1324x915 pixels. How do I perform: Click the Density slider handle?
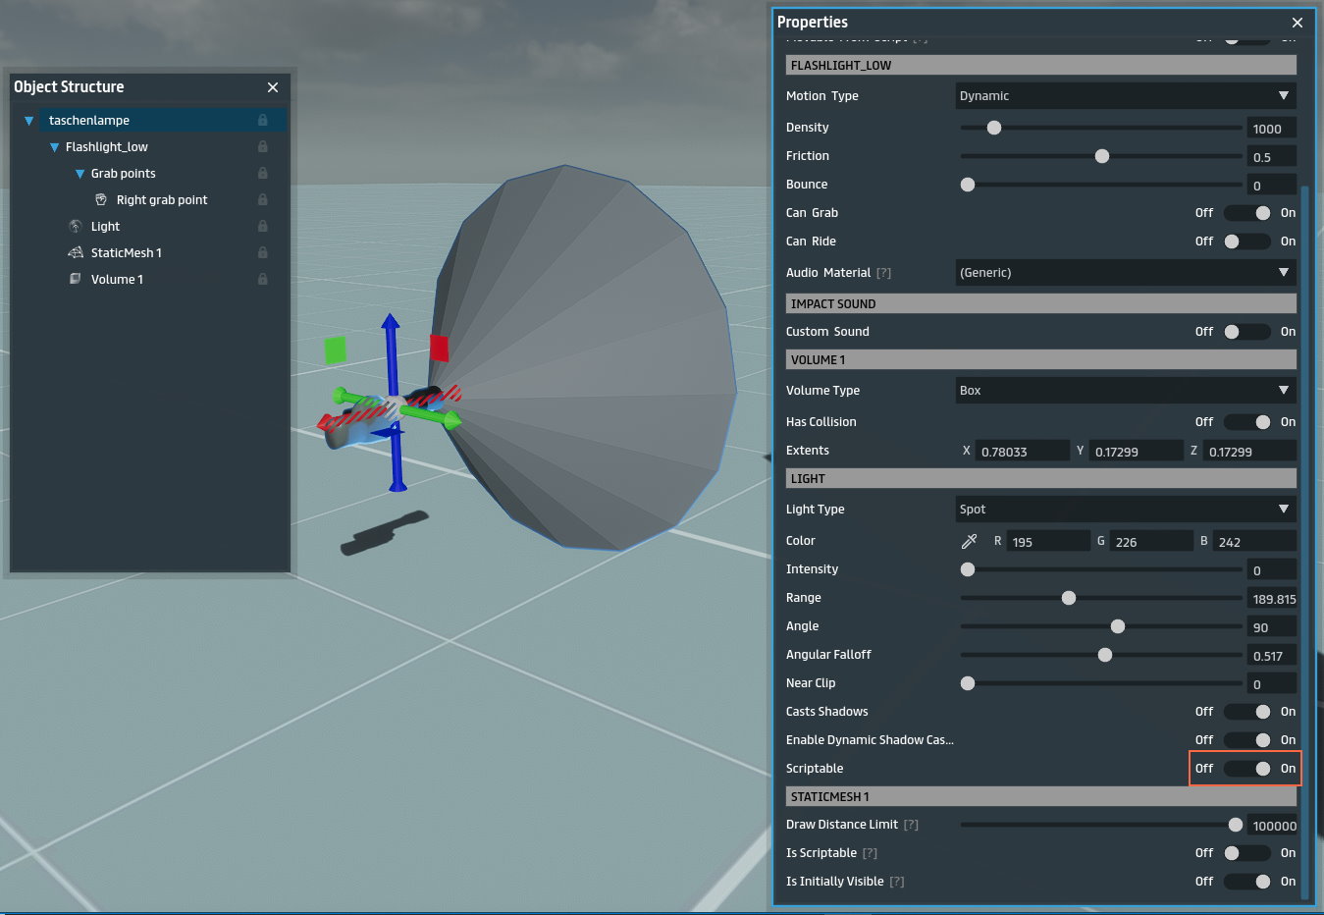tap(994, 128)
